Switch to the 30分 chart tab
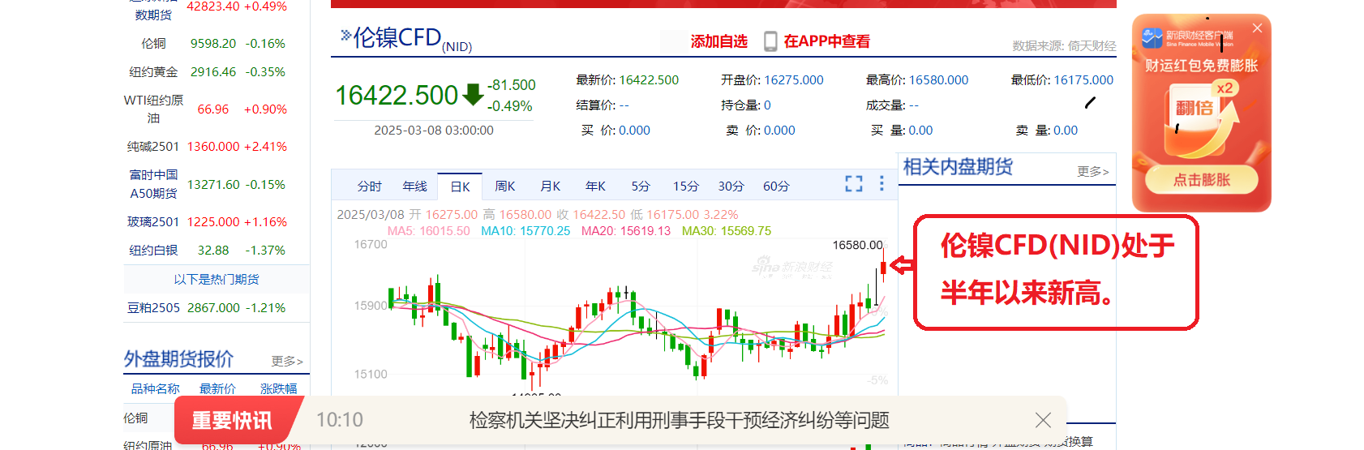 pos(731,186)
